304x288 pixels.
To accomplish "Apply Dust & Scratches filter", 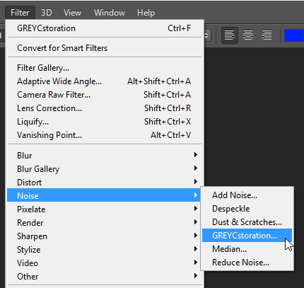I will coord(247,222).
